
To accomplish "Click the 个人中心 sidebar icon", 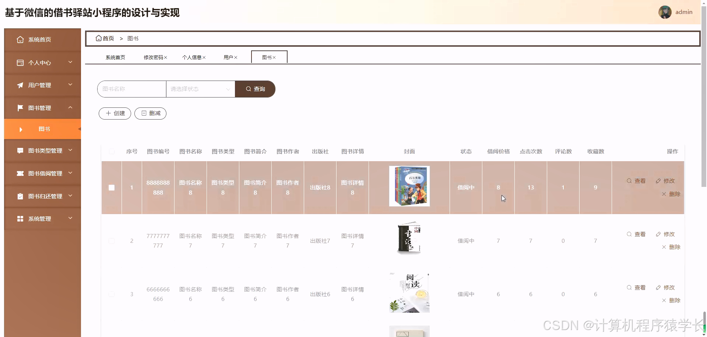I will (20, 63).
